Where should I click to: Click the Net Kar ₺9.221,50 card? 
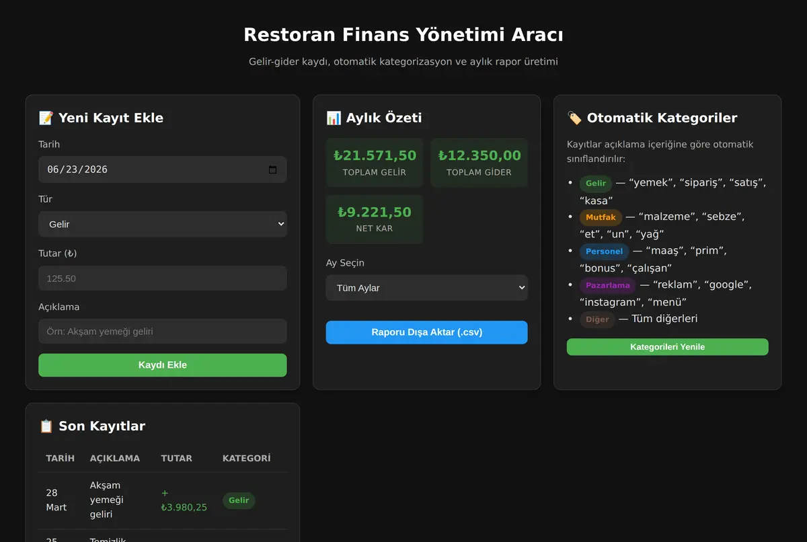point(375,219)
